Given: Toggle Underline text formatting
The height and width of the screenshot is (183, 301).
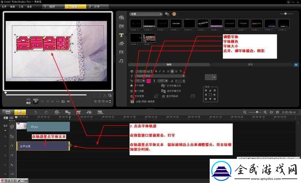Looking at the screenshot, I should tap(164, 71).
